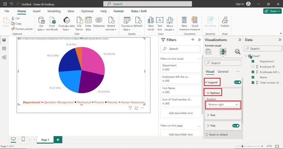Click the Data pane Search field

pos(263,49)
